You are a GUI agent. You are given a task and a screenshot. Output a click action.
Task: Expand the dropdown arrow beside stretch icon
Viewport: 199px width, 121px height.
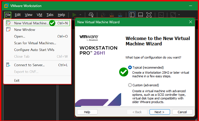point(179,15)
